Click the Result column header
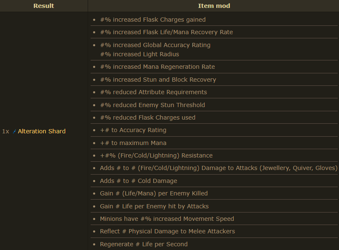Viewport: 339px width, 250px height. coord(43,6)
